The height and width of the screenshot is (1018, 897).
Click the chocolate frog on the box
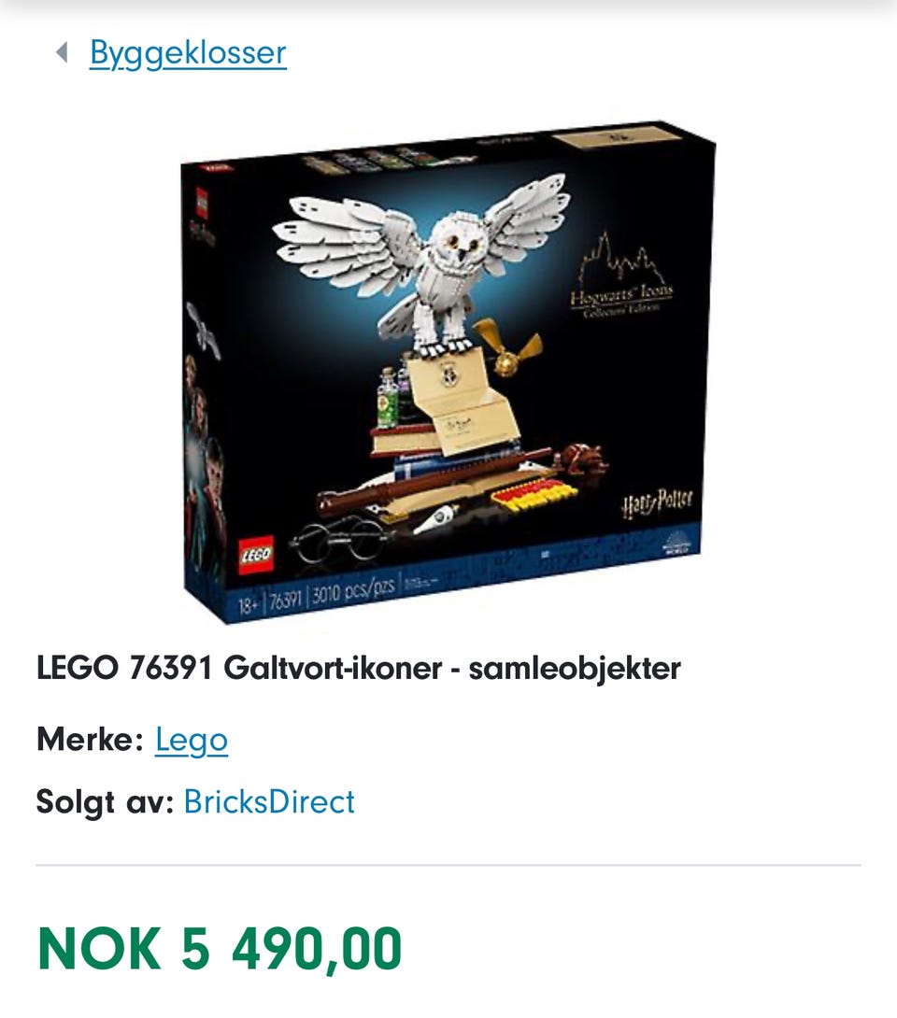tap(581, 459)
